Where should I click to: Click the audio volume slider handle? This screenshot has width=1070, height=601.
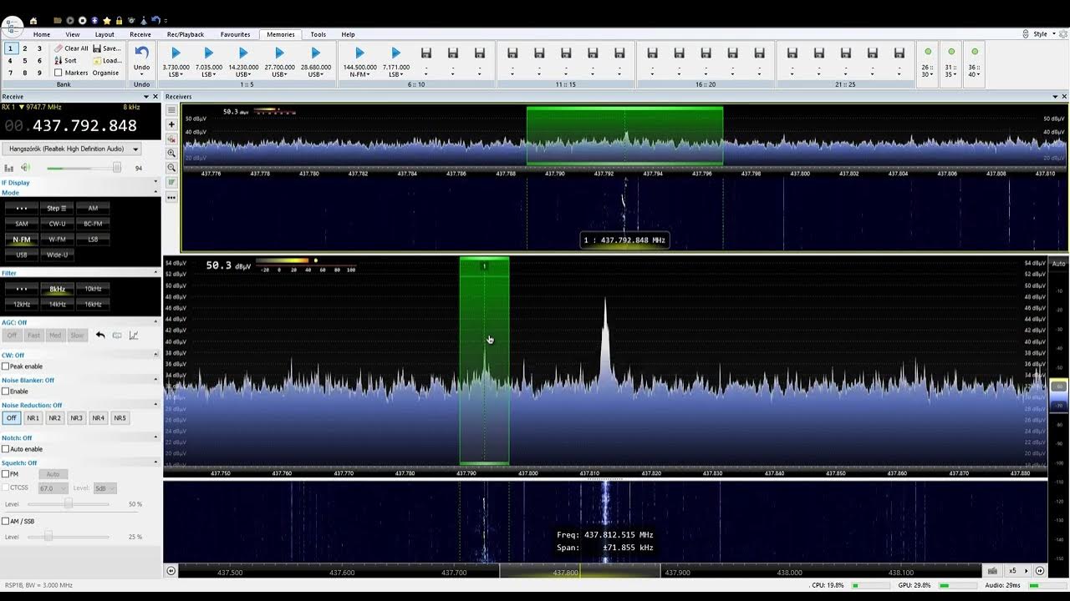pyautogui.click(x=117, y=168)
